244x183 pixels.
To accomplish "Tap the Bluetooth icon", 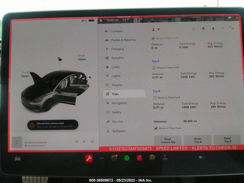I will pyautogui.click(x=223, y=28).
